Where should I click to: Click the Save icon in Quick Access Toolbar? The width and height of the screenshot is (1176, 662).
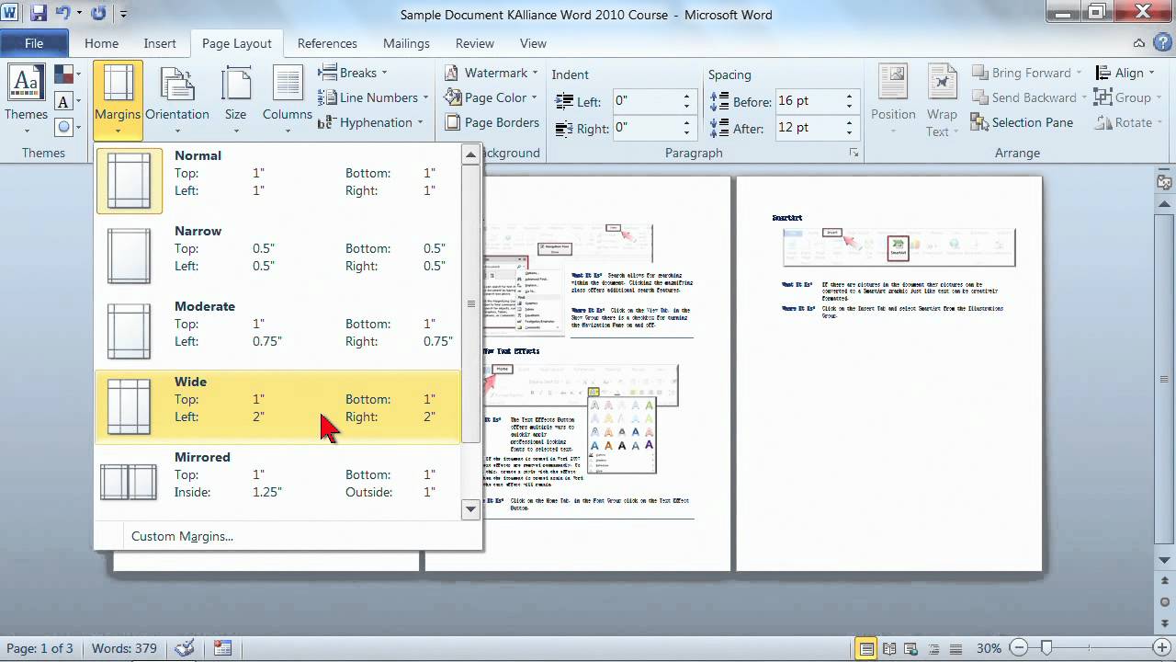pyautogui.click(x=39, y=14)
